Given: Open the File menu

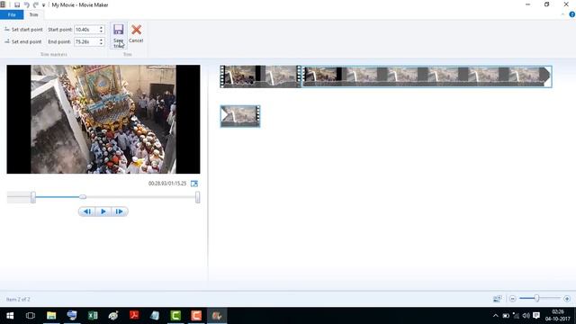Looking at the screenshot, I should (12, 14).
